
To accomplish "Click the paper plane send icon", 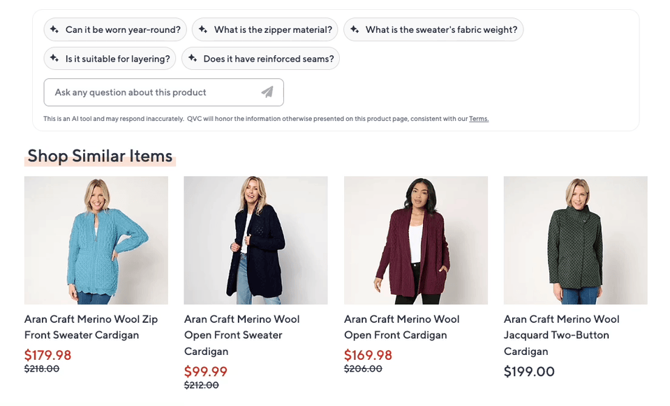I will point(267,92).
